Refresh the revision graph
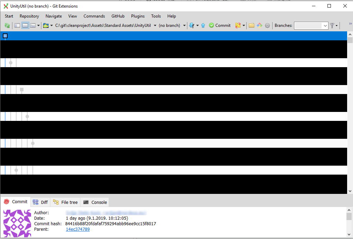 tap(7, 25)
